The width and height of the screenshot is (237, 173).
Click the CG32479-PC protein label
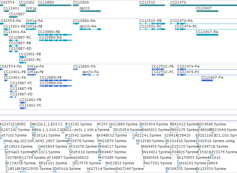tap(188, 72)
